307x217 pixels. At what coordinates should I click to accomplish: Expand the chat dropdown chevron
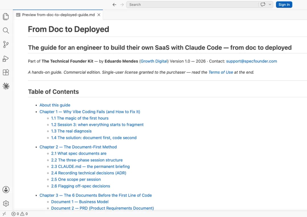pos(270,5)
